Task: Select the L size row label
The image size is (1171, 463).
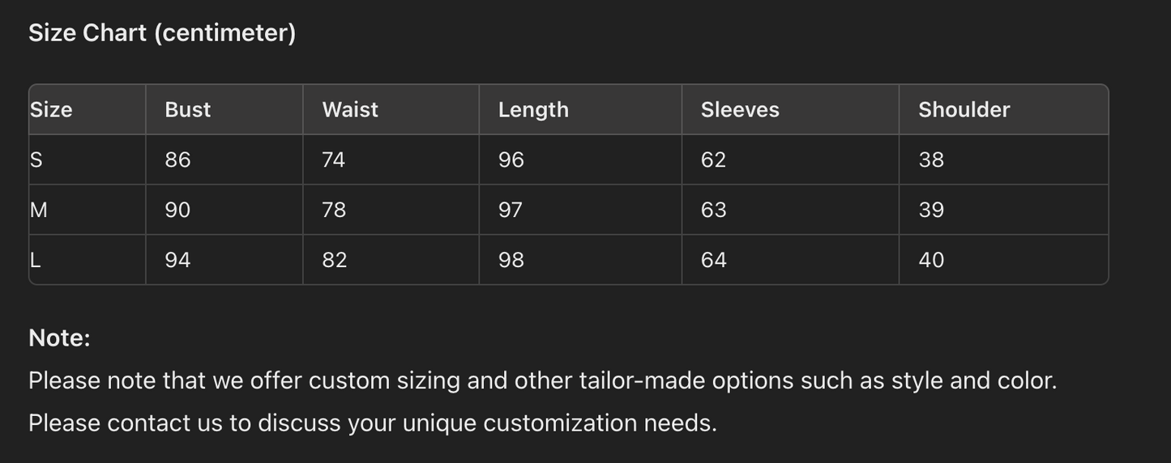Action: [35, 260]
